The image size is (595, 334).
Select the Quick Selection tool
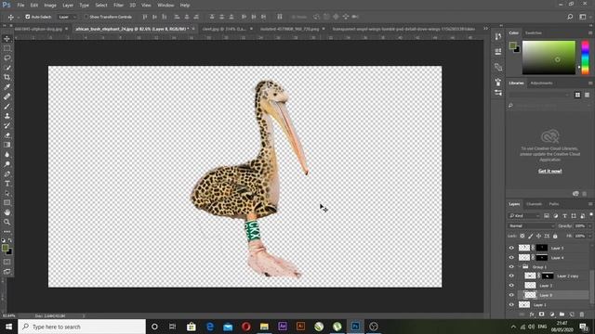pos(7,68)
